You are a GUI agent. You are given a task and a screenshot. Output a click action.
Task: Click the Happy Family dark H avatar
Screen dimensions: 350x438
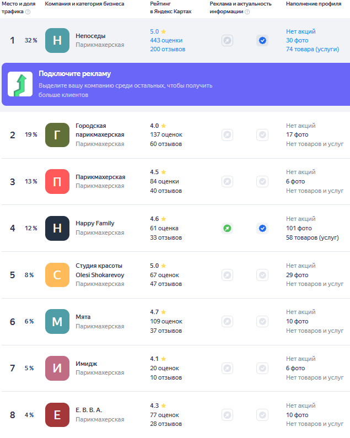click(x=57, y=228)
